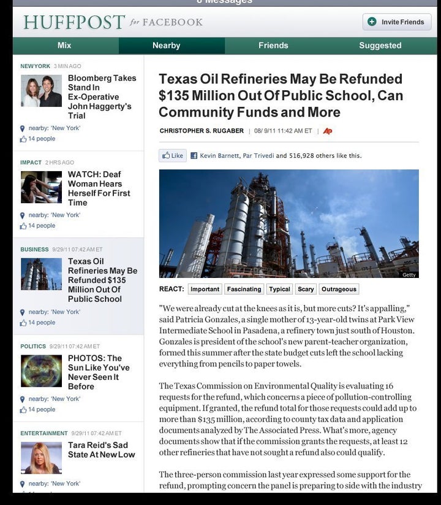Click the thumbs-up icon under Deaf Woman story

point(23,226)
